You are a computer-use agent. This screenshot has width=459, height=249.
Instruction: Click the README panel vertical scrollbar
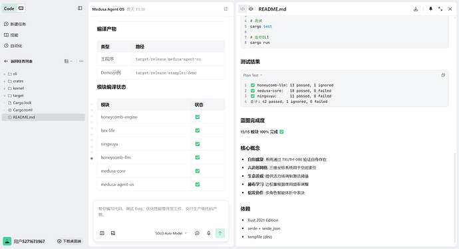(455, 199)
